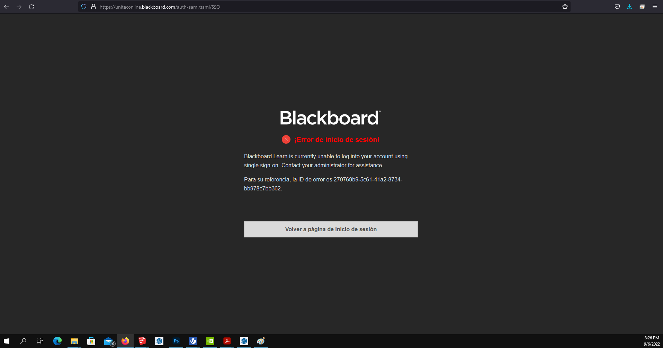Bookmark this page with the star
Image resolution: width=663 pixels, height=348 pixels.
pos(565,7)
